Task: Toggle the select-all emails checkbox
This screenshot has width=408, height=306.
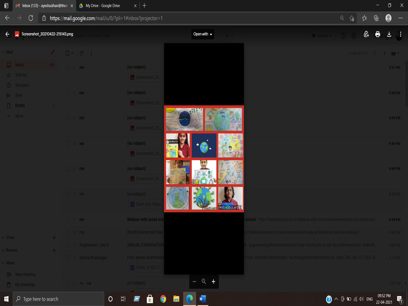Action: [x=68, y=54]
